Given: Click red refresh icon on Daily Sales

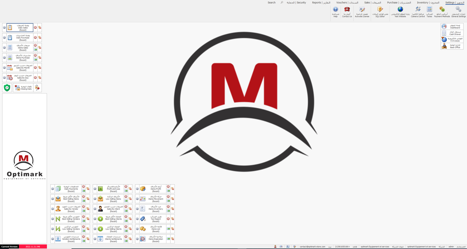Looking at the screenshot, I should coord(35,28).
